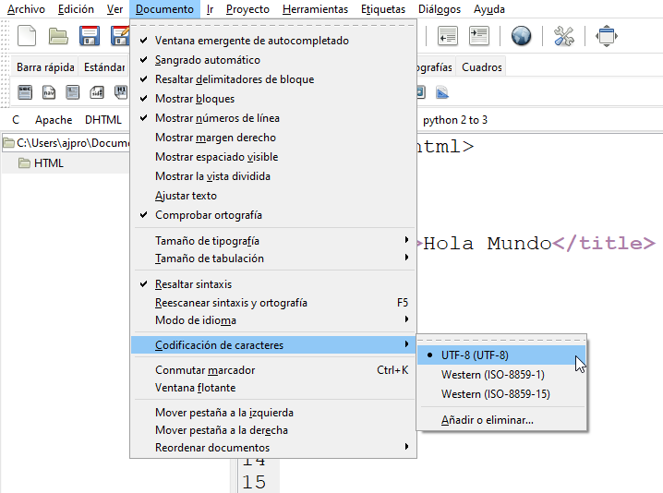The image size is (663, 493).
Task: Enable Ajustar texto option
Action: pos(186,196)
